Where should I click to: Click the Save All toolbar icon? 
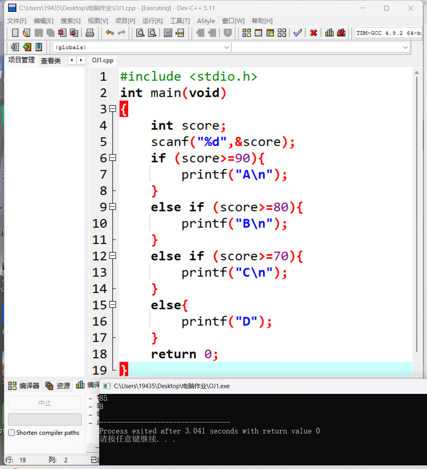[50, 33]
